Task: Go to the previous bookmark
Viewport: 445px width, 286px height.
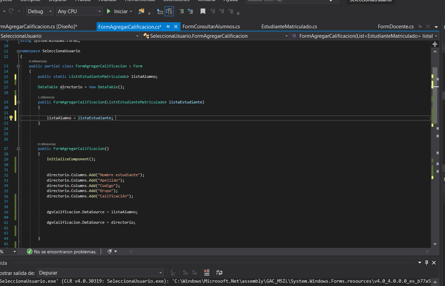Action: [213, 11]
